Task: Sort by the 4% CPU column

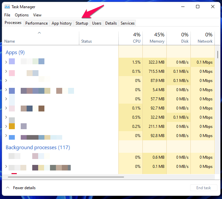Action: [x=131, y=38]
